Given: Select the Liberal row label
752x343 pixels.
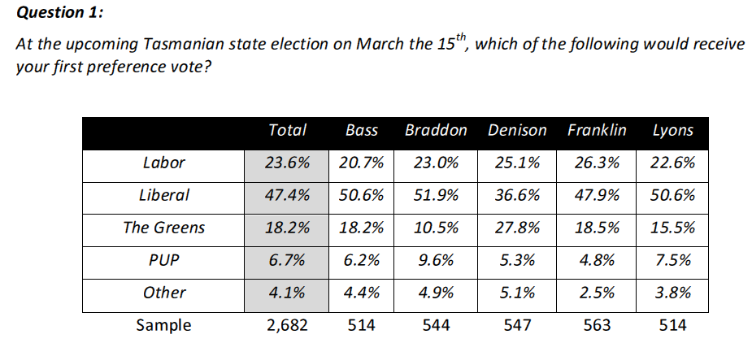Looking at the screenshot, I should (x=163, y=195).
